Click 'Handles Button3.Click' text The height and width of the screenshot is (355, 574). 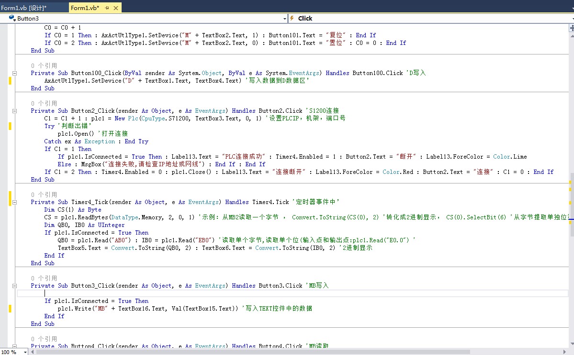(267, 286)
